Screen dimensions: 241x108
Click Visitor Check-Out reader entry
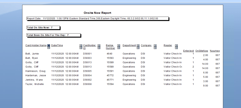coord(173,67)
